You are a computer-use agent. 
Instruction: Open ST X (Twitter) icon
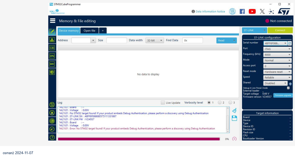(262, 11)
